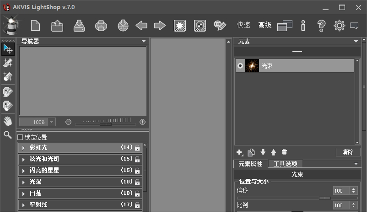367x220 pixels.
Task: Click the lock icon on 日落 row
Action: [x=137, y=193]
